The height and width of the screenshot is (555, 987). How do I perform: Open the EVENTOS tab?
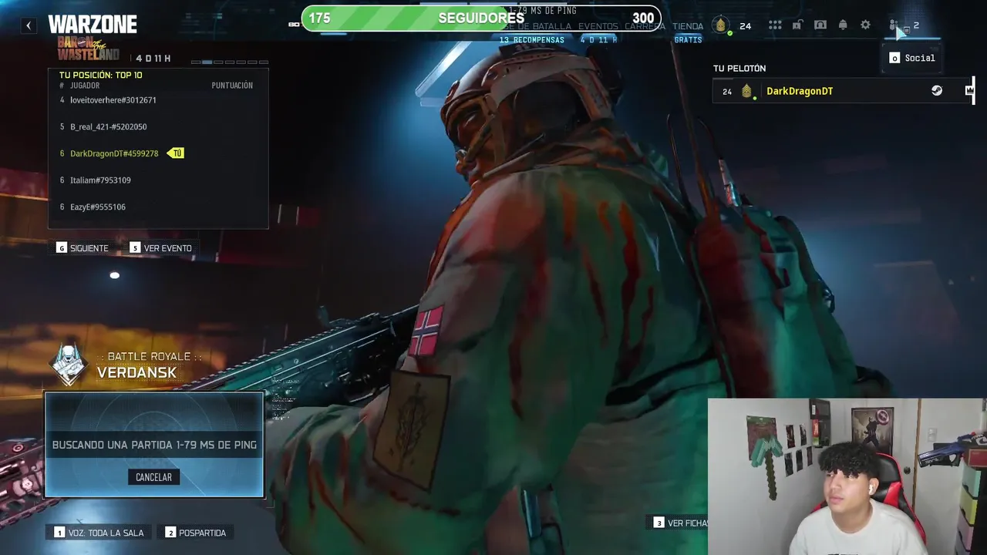tap(598, 26)
